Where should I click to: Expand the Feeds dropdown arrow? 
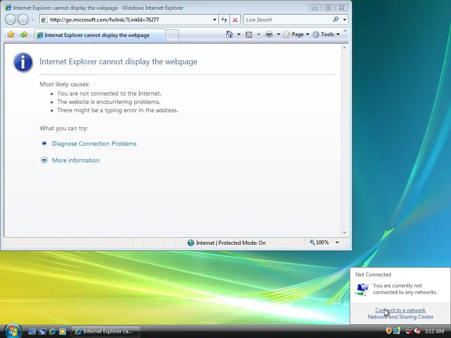click(259, 34)
